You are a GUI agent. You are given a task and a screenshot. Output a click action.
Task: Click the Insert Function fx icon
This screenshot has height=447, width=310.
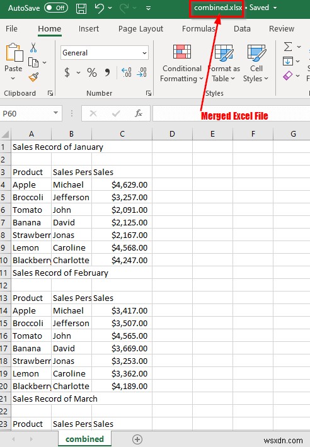point(139,114)
